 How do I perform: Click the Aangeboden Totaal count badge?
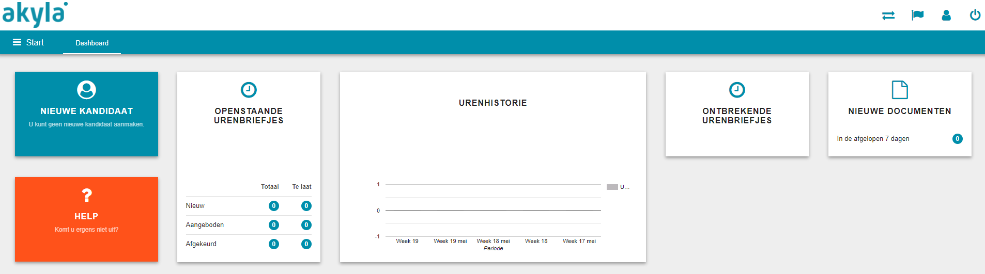tap(274, 225)
